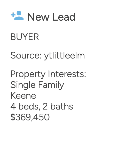Select the word Family
The height and width of the screenshot is (151, 117).
51,85
